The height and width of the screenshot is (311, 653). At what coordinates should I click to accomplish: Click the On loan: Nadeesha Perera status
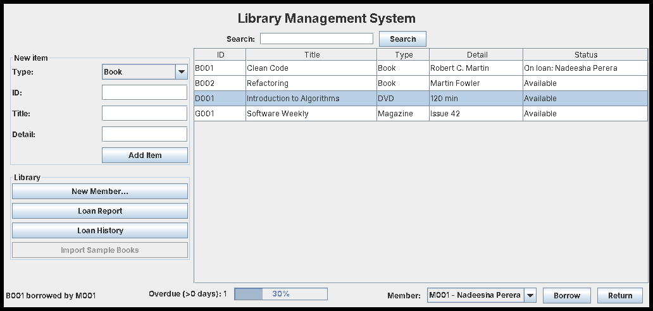pos(585,68)
